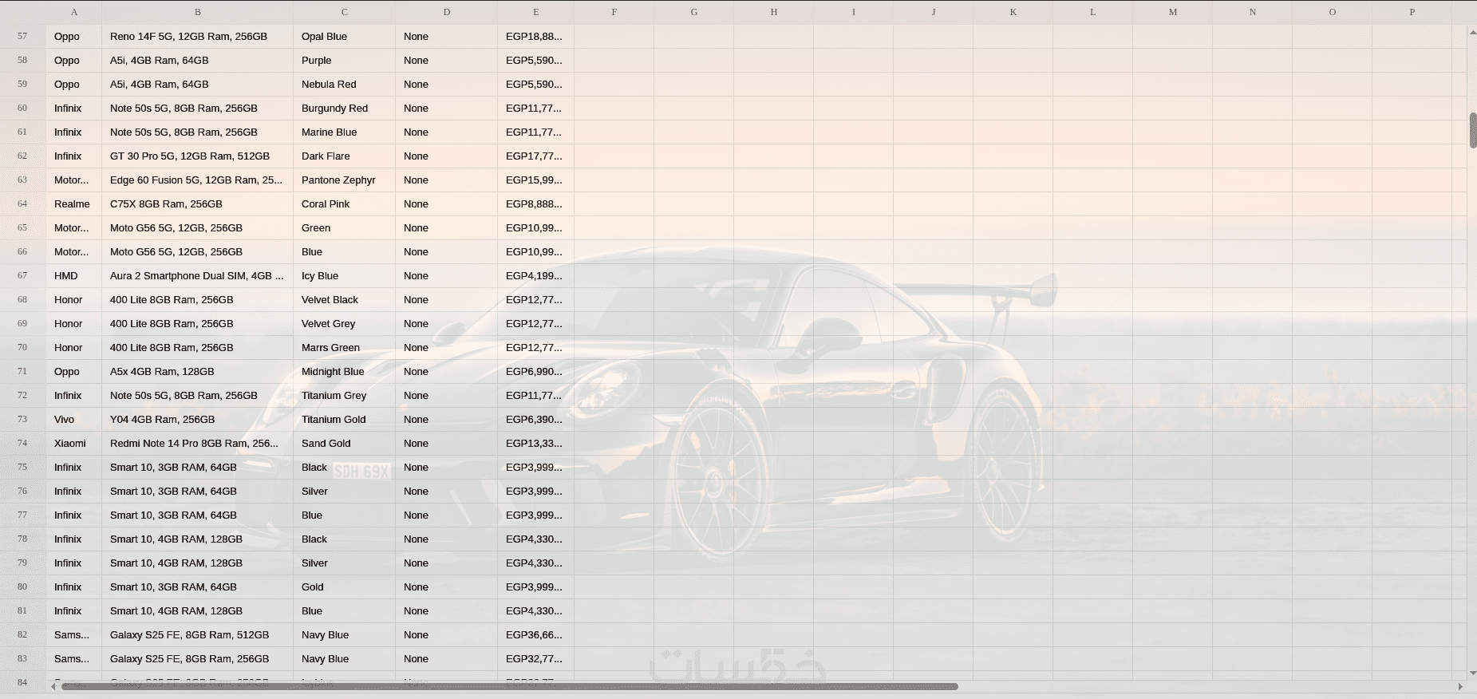
Task: Select row 82 header
Action: coord(22,634)
